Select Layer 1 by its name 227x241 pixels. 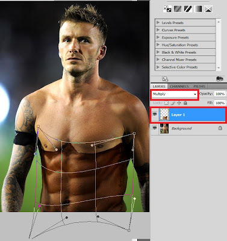178,114
